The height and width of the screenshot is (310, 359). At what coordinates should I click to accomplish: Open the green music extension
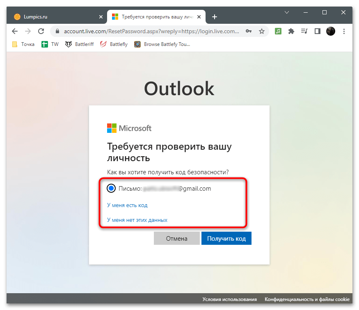click(x=278, y=31)
